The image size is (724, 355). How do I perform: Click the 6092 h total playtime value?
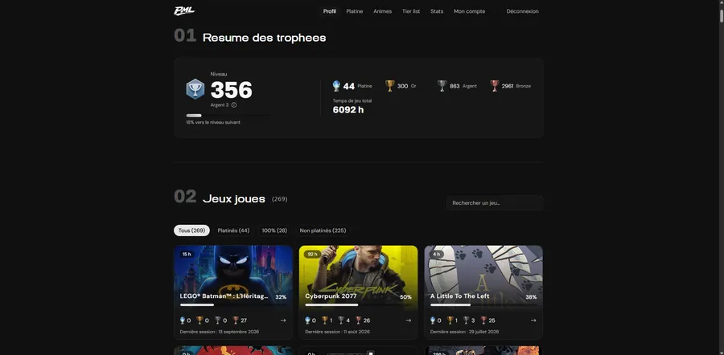tap(348, 110)
